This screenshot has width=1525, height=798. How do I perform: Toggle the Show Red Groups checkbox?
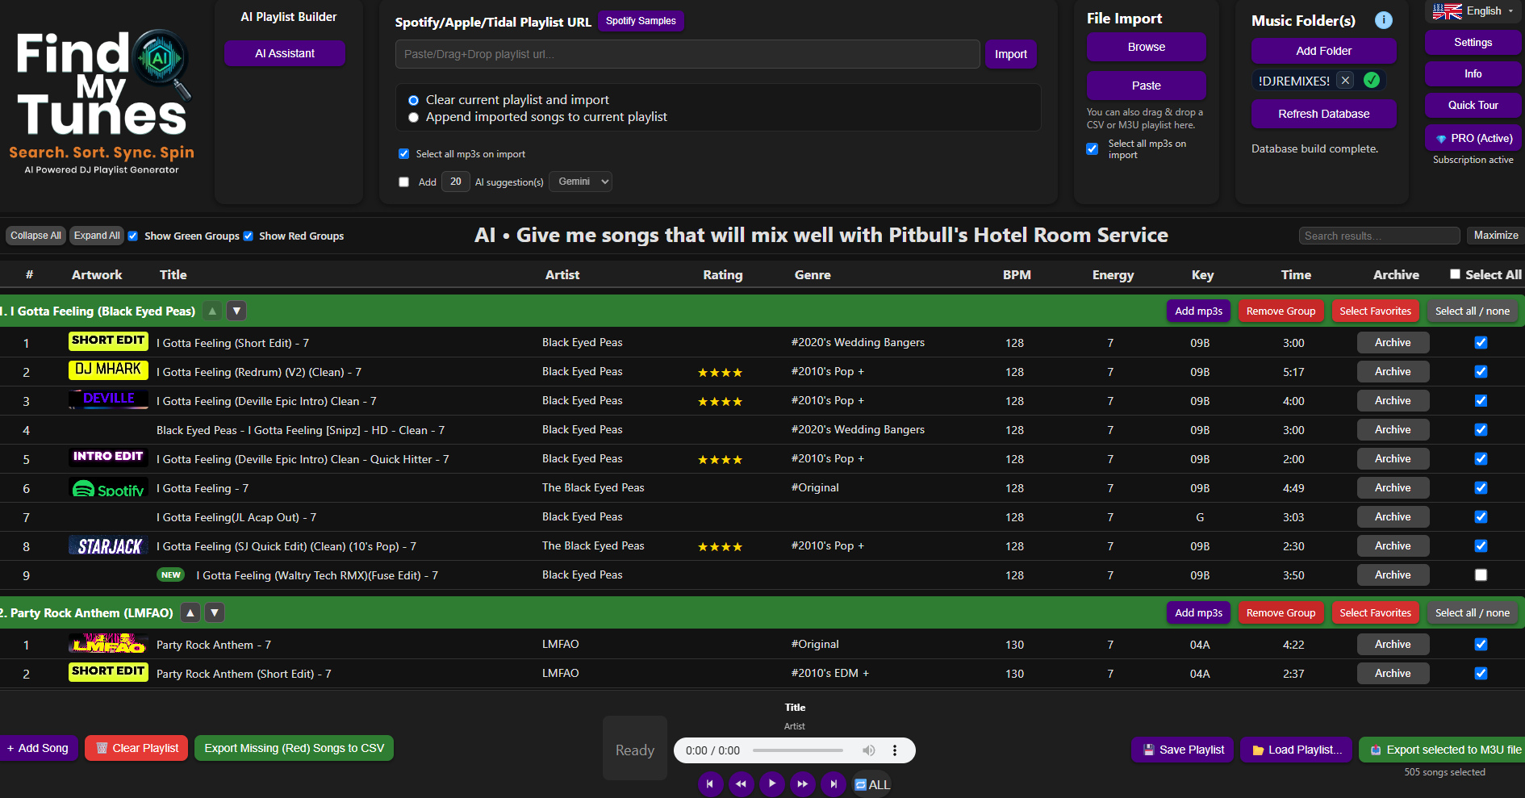(x=248, y=236)
